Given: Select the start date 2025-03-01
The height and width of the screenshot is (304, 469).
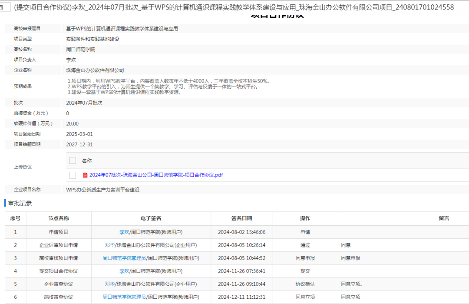Looking at the screenshot, I should pos(79,134).
